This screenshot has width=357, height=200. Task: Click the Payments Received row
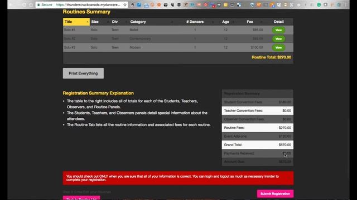(x=258, y=153)
